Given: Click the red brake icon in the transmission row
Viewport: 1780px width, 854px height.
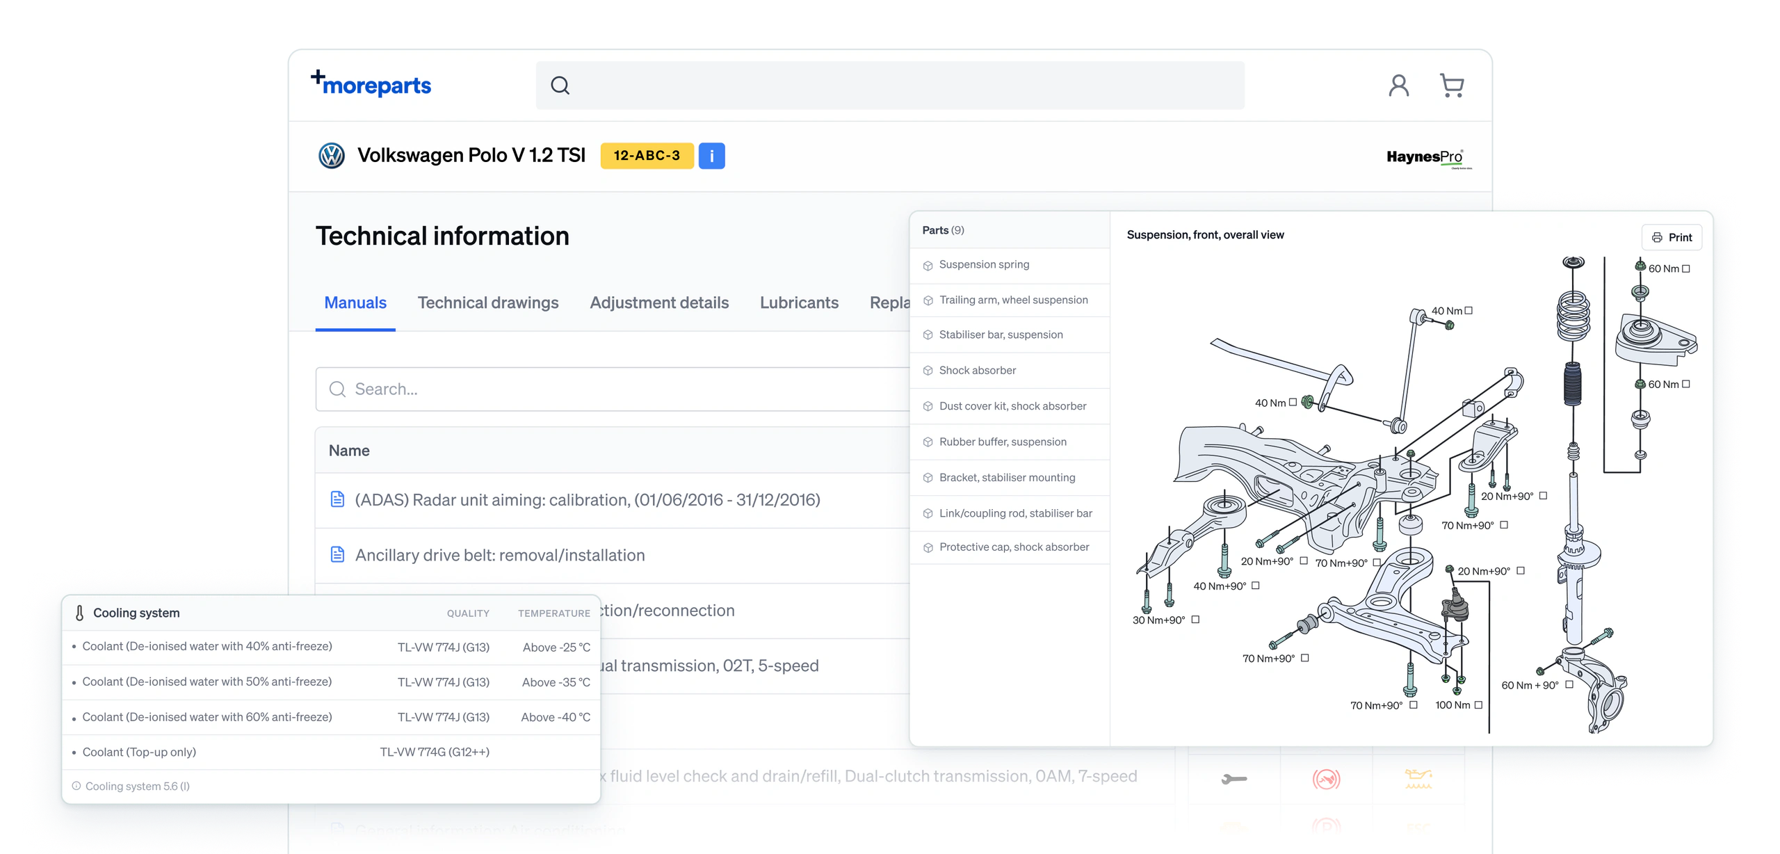Looking at the screenshot, I should pyautogui.click(x=1326, y=779).
